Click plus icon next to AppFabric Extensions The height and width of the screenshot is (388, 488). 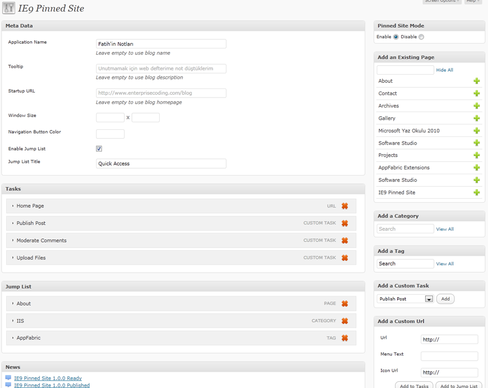pyautogui.click(x=476, y=168)
